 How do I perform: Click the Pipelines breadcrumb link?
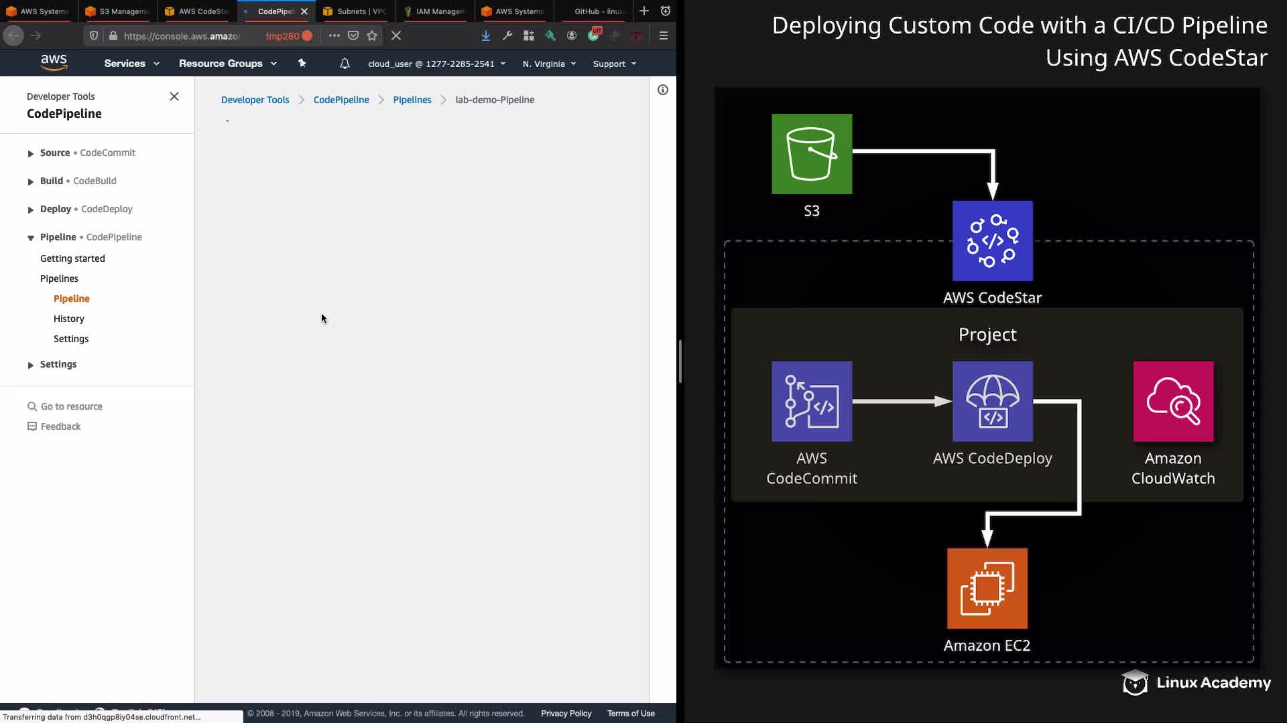(x=412, y=100)
